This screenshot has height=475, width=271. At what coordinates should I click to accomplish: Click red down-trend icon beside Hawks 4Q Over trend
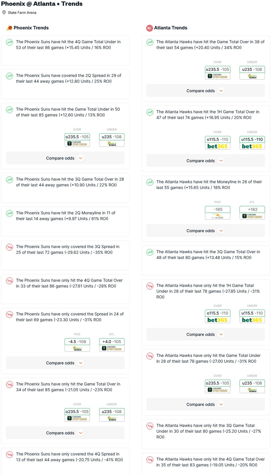(150, 460)
